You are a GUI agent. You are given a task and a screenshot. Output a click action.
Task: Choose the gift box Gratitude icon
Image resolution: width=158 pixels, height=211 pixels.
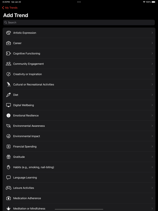[9, 157]
